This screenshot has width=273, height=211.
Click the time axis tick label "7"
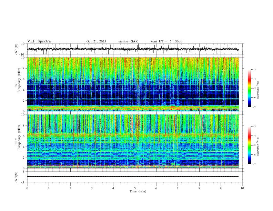(178, 188)
